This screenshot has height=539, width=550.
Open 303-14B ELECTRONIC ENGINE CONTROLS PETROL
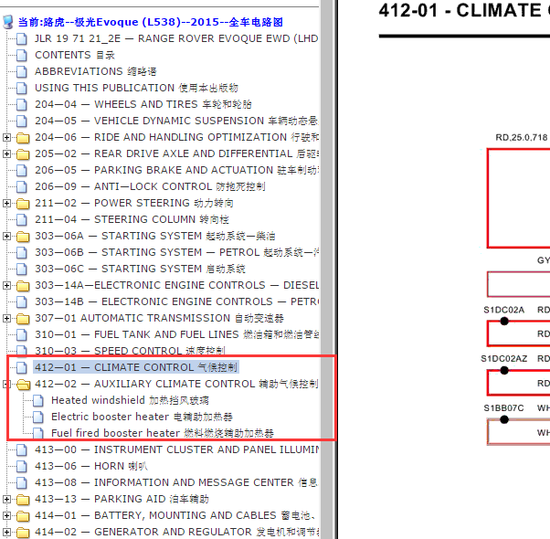pos(176,302)
